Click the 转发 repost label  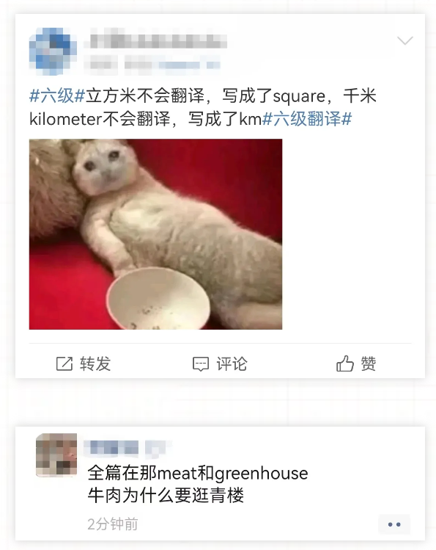(95, 363)
